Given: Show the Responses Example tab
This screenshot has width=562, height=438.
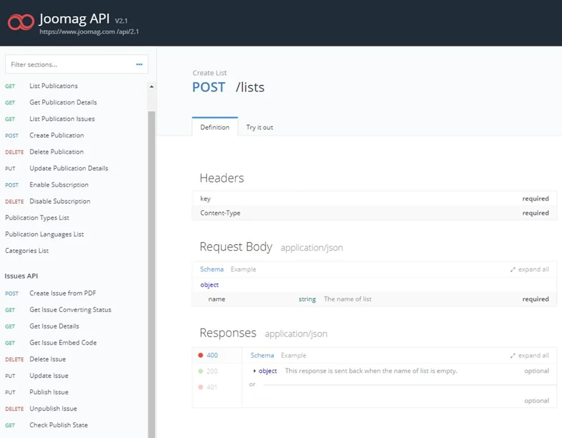Looking at the screenshot, I should pos(293,355).
